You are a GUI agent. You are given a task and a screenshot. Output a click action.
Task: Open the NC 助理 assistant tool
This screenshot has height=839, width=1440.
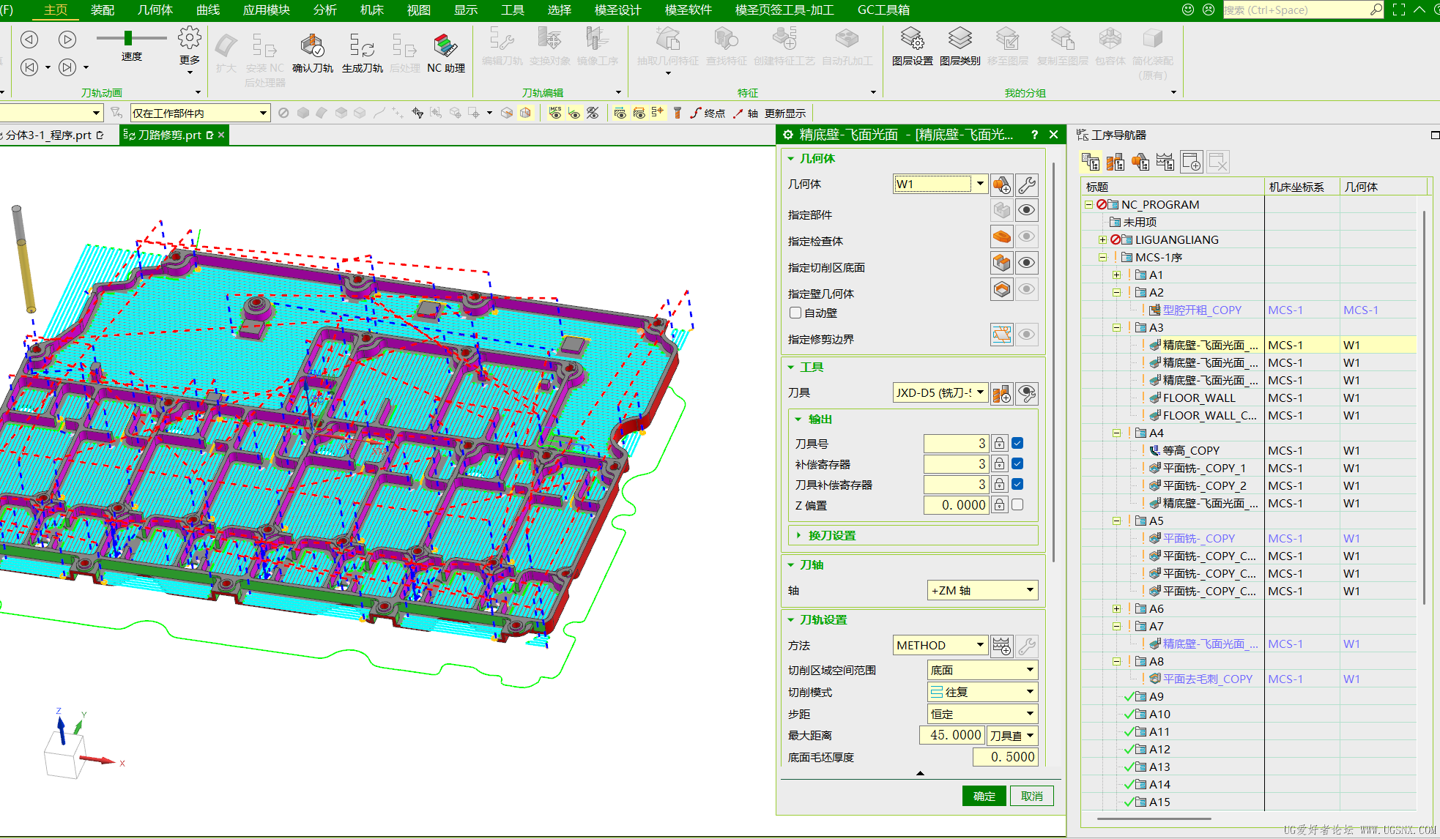point(445,45)
